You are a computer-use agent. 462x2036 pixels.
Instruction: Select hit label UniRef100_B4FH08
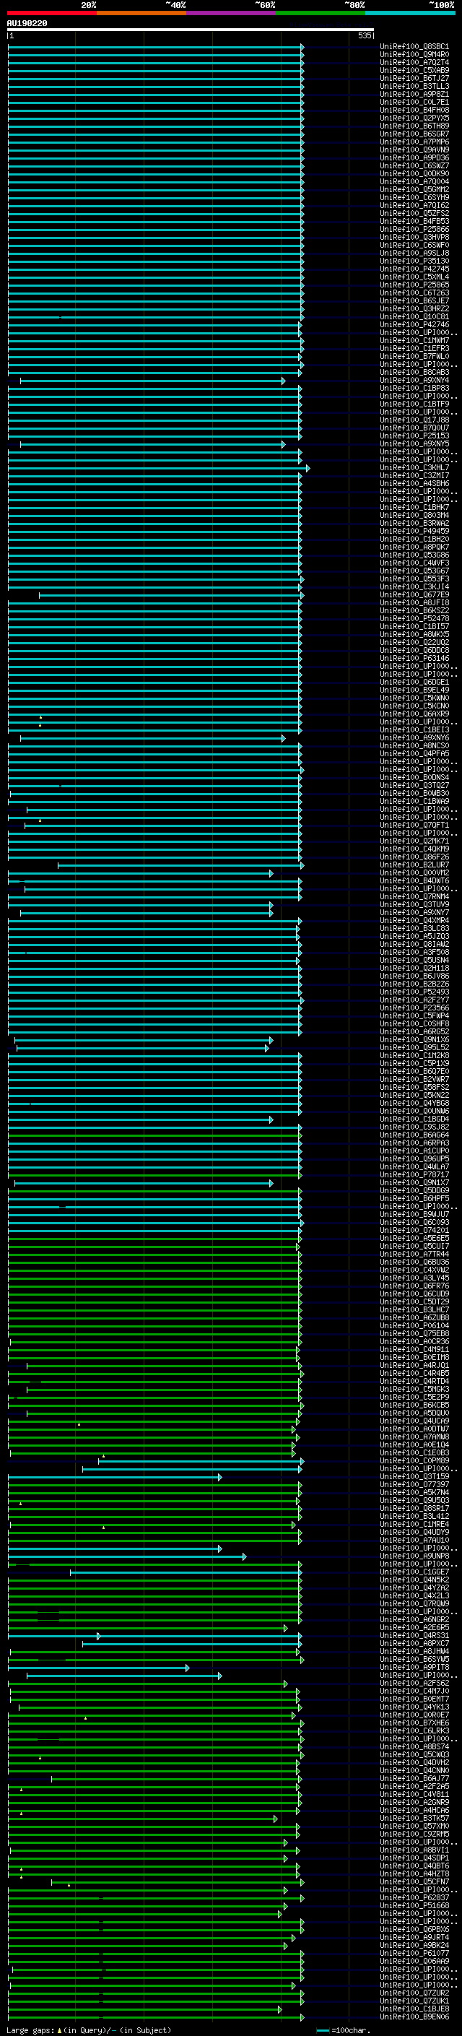414,110
